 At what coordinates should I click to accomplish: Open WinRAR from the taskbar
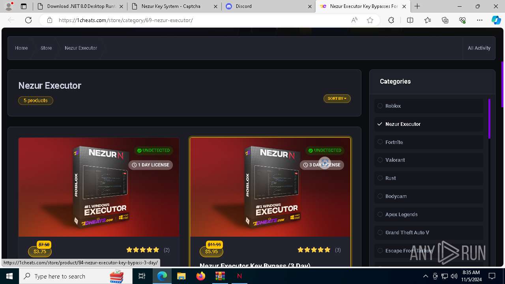click(x=220, y=276)
